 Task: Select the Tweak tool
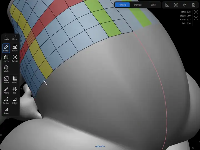point(15,58)
